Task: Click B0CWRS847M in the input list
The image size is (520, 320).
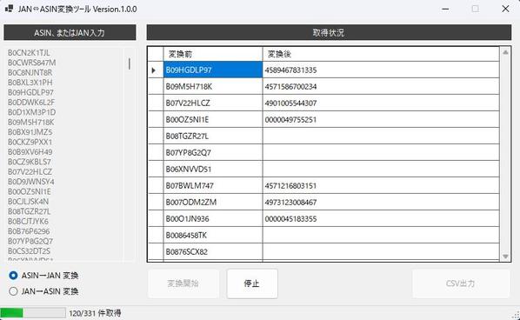Action: point(32,63)
